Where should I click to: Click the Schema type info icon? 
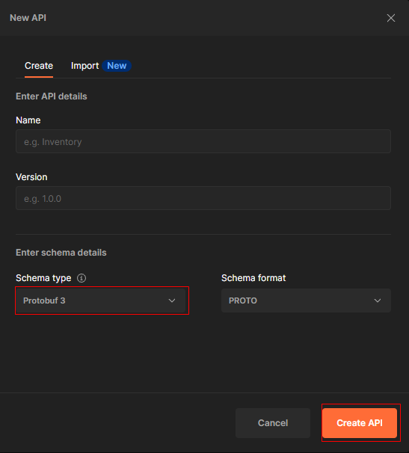(x=82, y=278)
